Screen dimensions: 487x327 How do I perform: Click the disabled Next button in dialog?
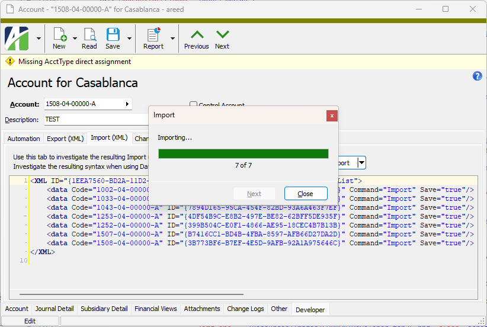point(254,194)
